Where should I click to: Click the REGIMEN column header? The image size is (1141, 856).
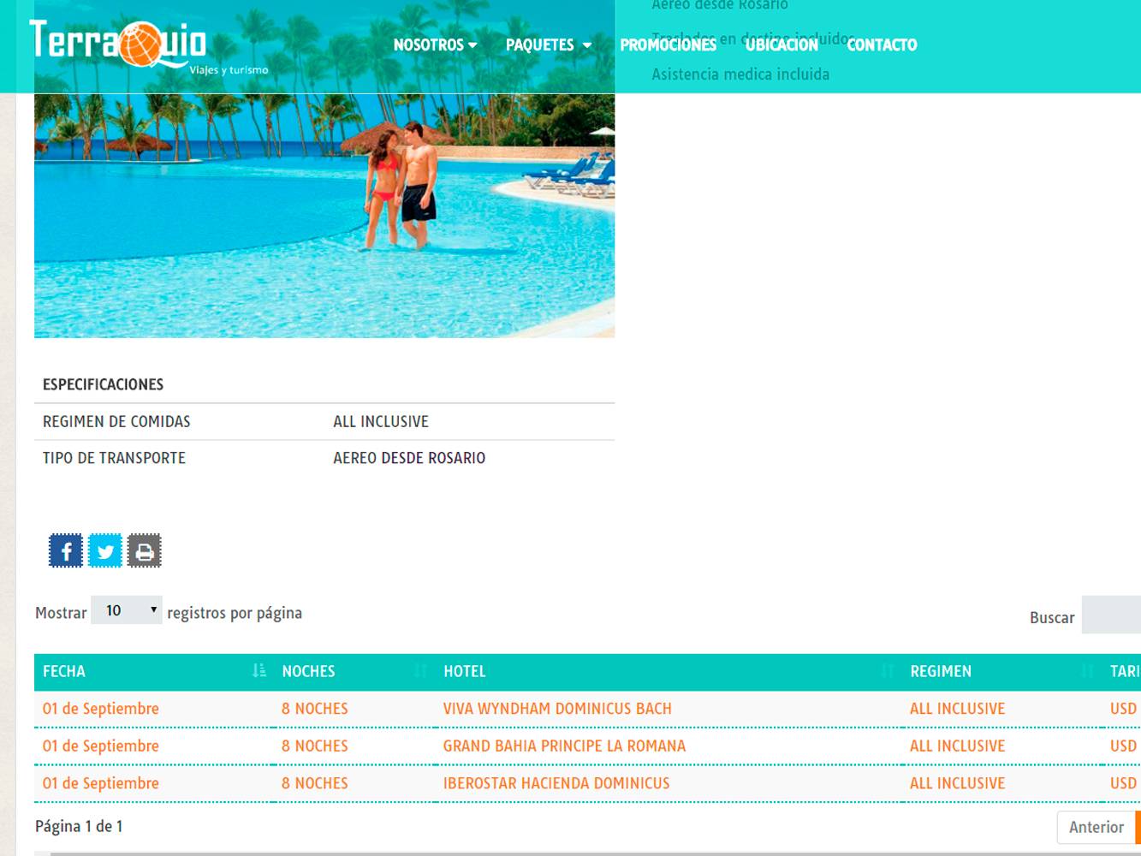click(1002, 672)
